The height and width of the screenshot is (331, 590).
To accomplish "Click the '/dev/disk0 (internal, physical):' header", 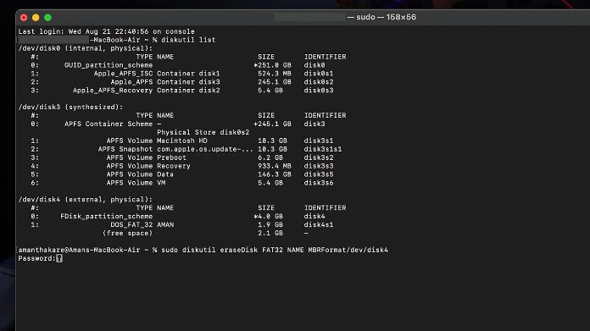I will pyautogui.click(x=86, y=48).
